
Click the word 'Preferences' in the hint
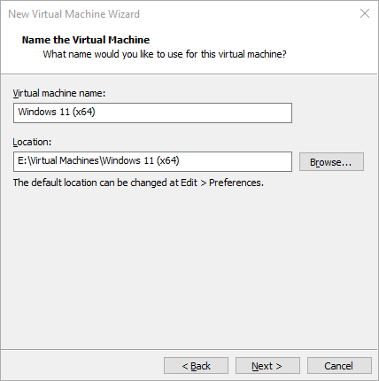coord(236,183)
